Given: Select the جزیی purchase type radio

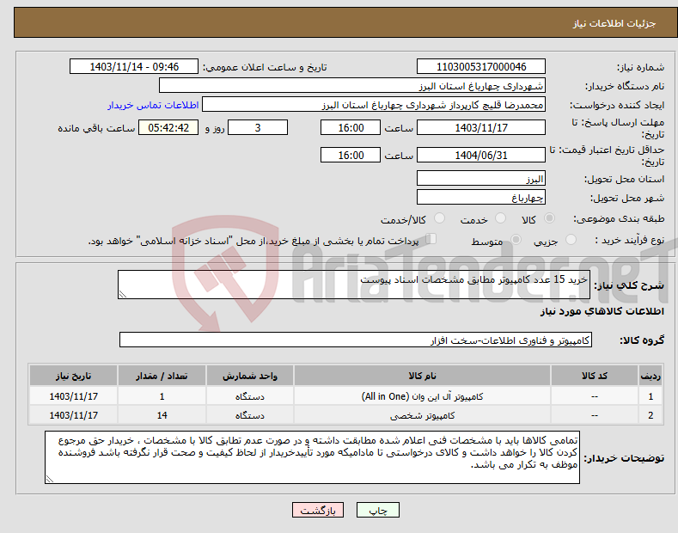Looking at the screenshot, I should click(x=571, y=239).
